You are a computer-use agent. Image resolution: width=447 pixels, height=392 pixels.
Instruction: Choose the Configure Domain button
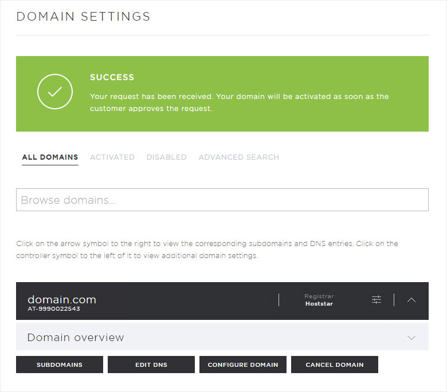coord(243,365)
